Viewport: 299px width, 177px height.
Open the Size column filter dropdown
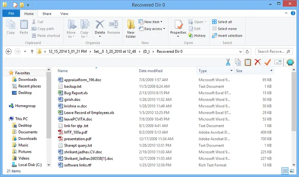(x=271, y=71)
